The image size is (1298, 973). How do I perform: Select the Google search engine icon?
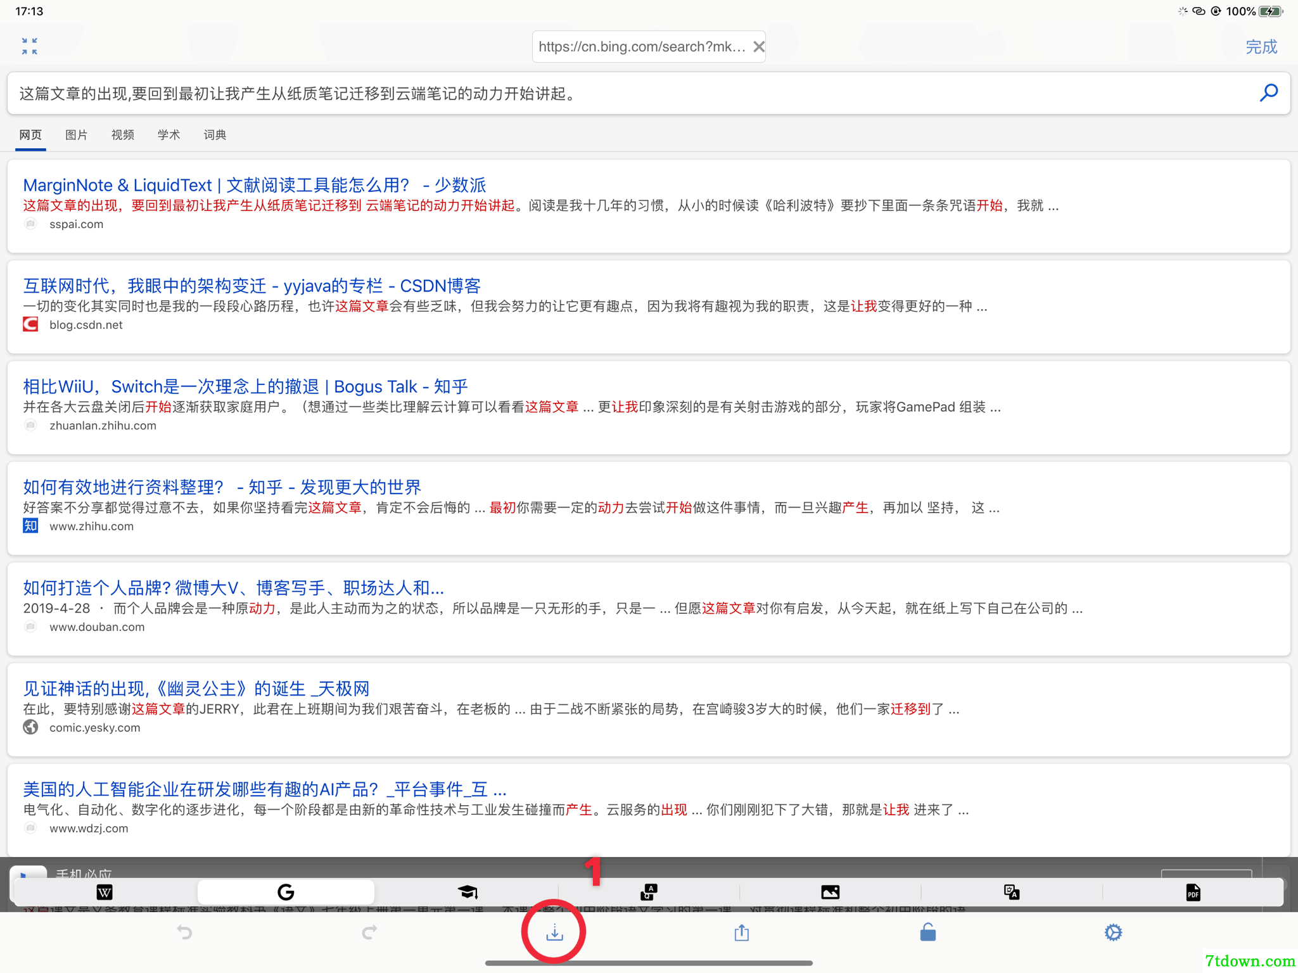[x=286, y=893]
